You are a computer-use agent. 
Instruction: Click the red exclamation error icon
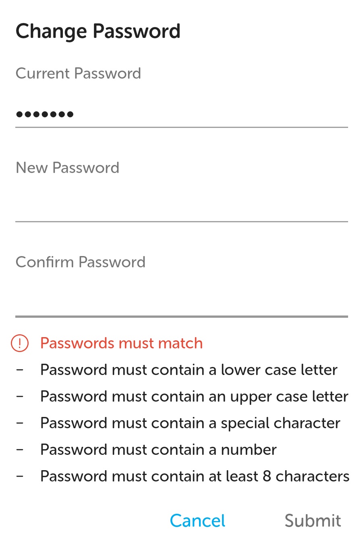click(x=20, y=343)
